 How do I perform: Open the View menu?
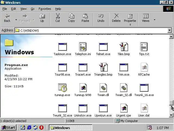click(23, 9)
